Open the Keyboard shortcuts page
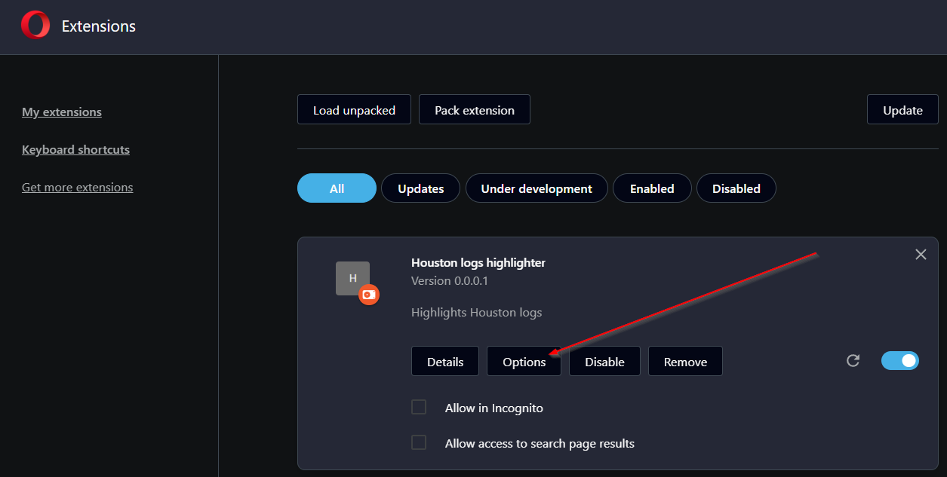 (75, 149)
